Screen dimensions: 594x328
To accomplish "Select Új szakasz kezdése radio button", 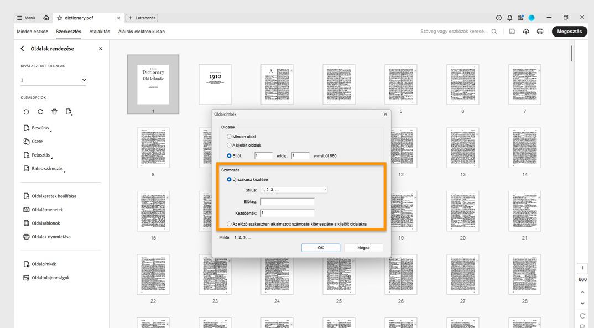I will pos(229,180).
